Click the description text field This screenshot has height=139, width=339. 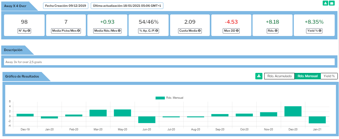169,62
